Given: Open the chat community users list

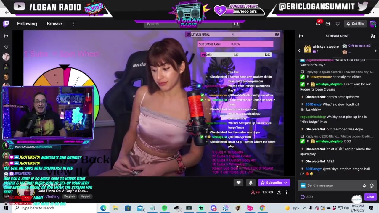Looking at the screenshot, I should 373,36.
